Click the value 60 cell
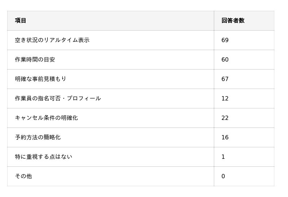 [225, 59]
